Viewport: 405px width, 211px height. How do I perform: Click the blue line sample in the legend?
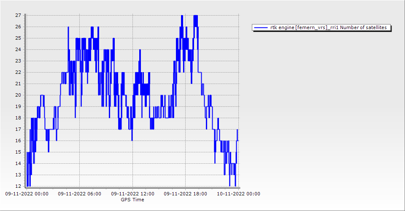tap(261, 27)
